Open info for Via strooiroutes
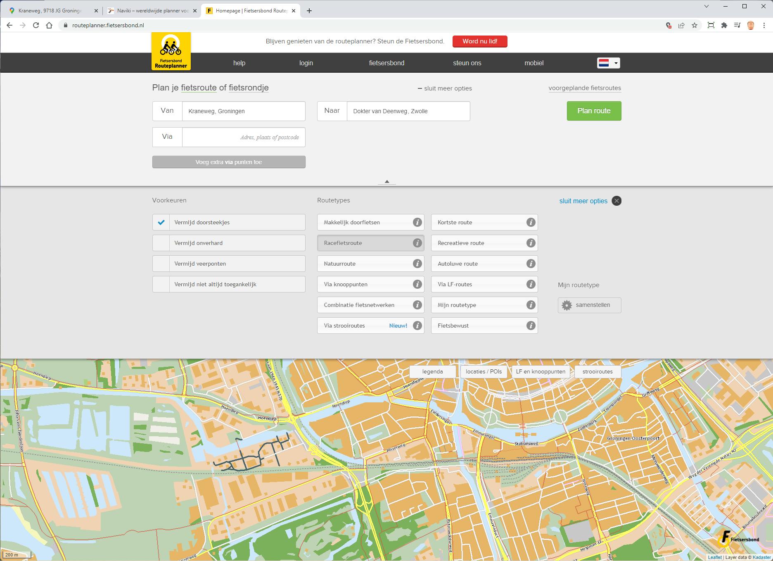The height and width of the screenshot is (561, 773). tap(417, 326)
